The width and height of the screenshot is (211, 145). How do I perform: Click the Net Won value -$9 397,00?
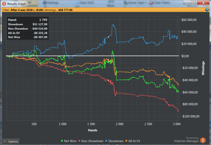click(40, 37)
